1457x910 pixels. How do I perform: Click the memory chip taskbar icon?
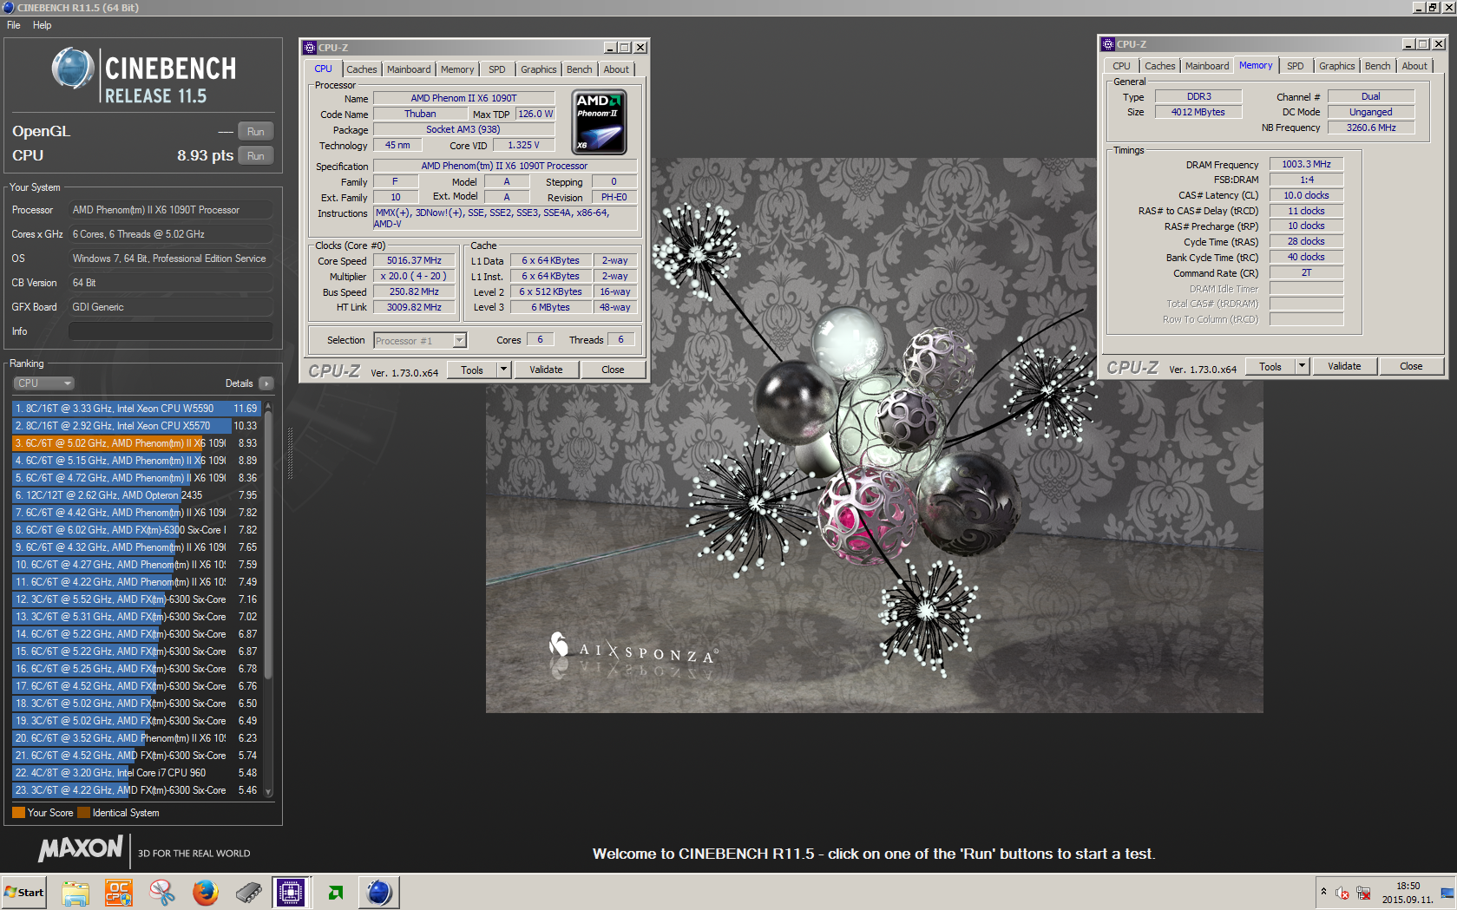[249, 892]
